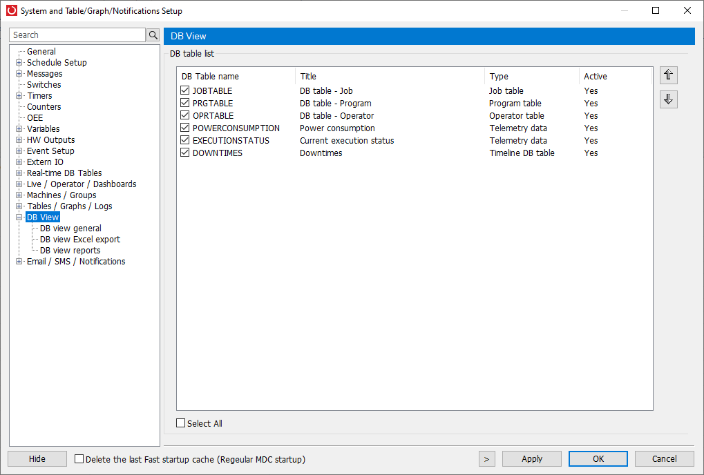Click the Hide button
The width and height of the screenshot is (704, 475).
click(x=37, y=459)
